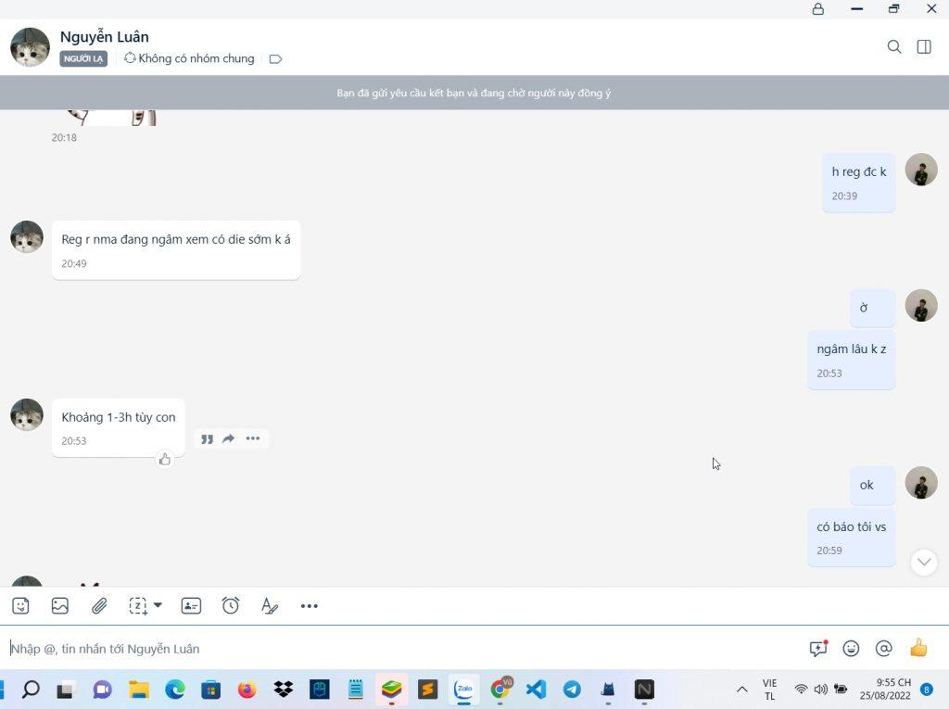The width and height of the screenshot is (949, 709).
Task: Toggle the conversation info side panel
Action: click(924, 46)
